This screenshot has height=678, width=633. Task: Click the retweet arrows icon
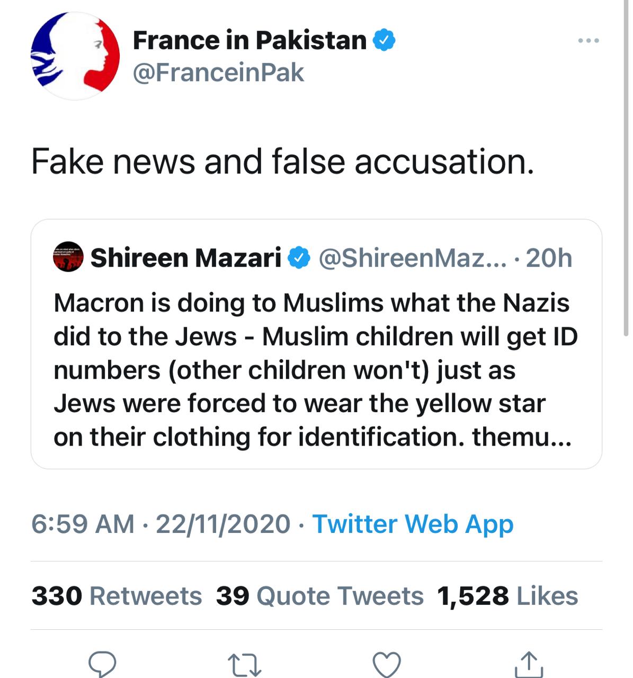[244, 664]
